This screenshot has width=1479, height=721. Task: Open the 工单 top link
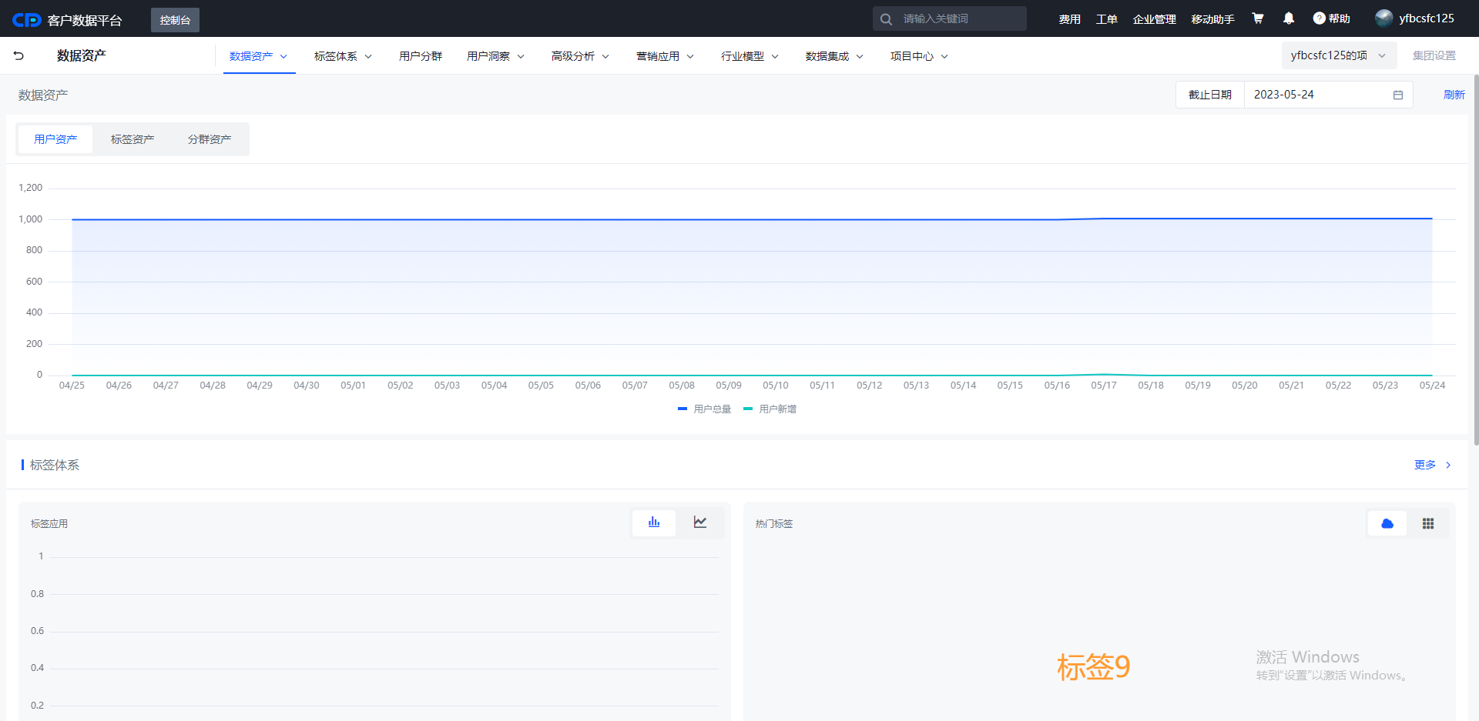(x=1107, y=19)
